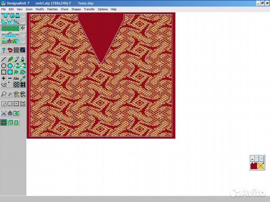270x202 pixels.
Task: Select the hollow rectangle tool
Action: click(4, 72)
